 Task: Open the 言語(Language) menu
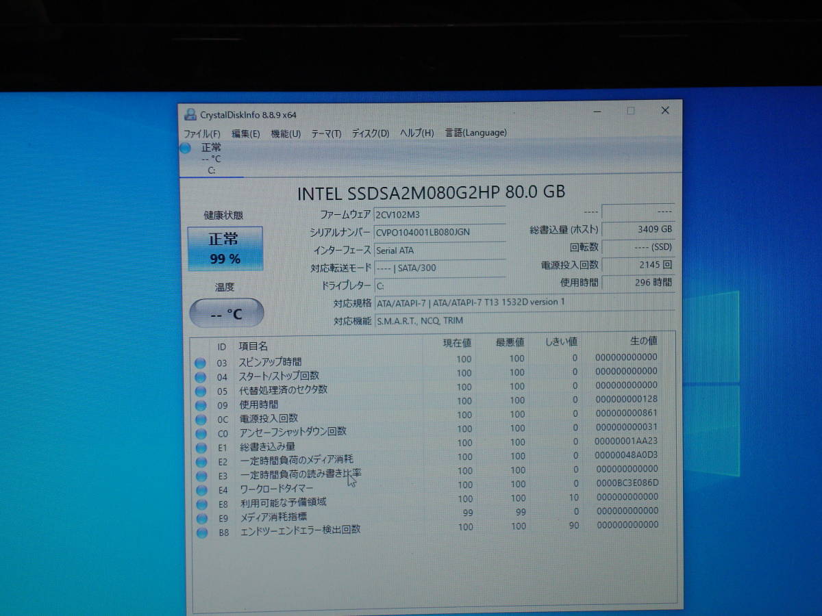476,133
